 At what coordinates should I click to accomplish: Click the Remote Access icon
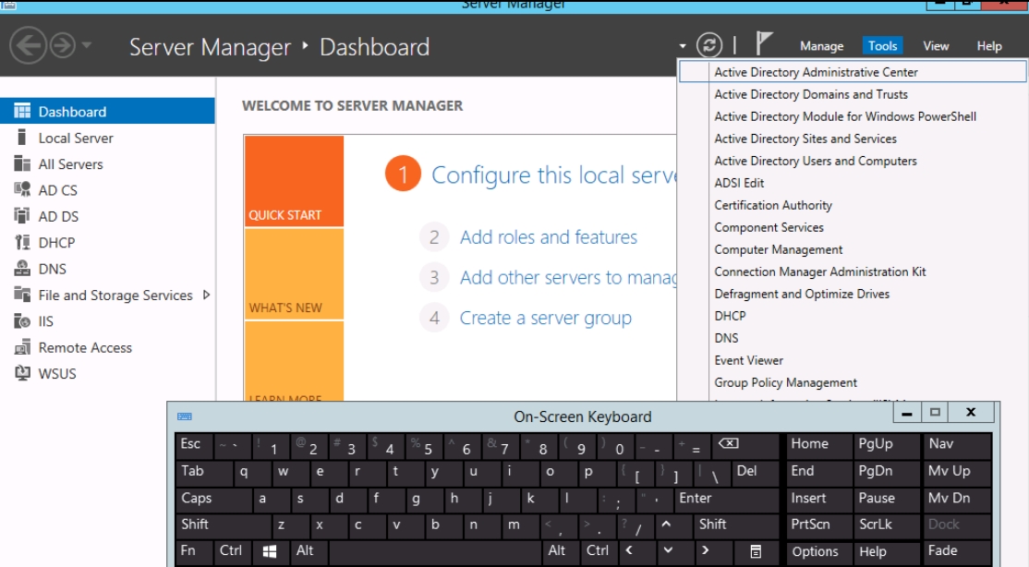point(22,347)
